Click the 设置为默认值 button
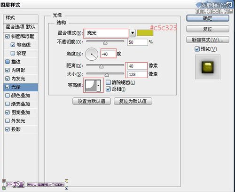Viewport: 235px width, 192px height. click(x=92, y=101)
